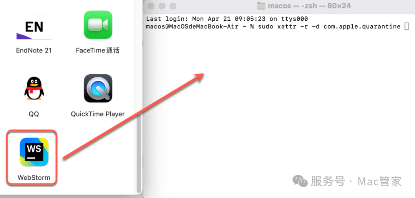Click the Terminal cursor after com.apple.quarantine

(407, 26)
